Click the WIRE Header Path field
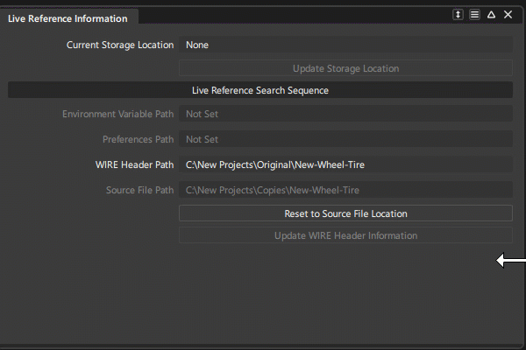Viewport: 526px width, 350px height. pyautogui.click(x=345, y=164)
